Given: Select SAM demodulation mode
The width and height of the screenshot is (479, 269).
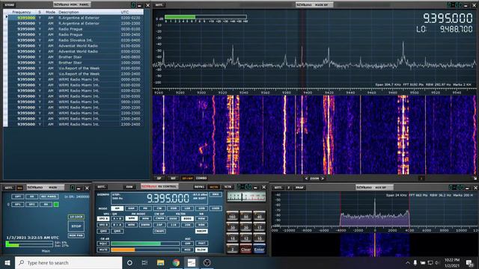Looking at the screenshot, I should point(131,208).
